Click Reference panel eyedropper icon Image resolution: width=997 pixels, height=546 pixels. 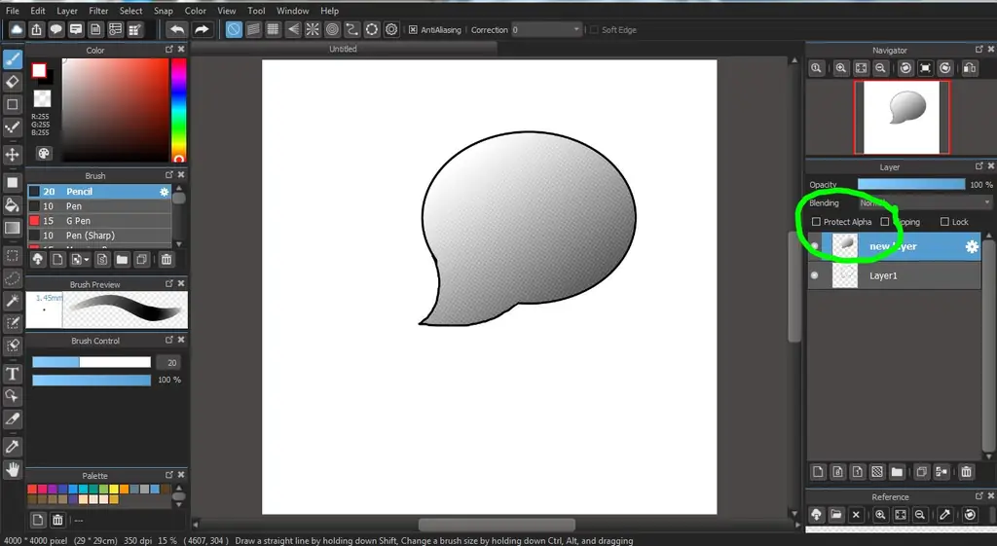pyautogui.click(x=944, y=515)
